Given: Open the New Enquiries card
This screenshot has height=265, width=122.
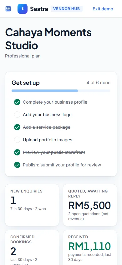Looking at the screenshot, I should point(32,205).
